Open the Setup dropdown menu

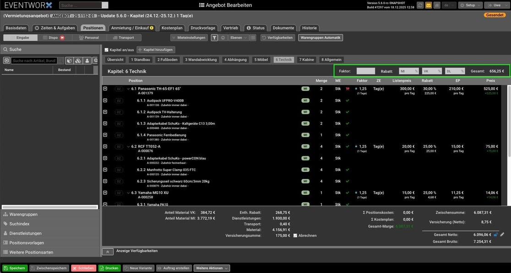pos(470,5)
